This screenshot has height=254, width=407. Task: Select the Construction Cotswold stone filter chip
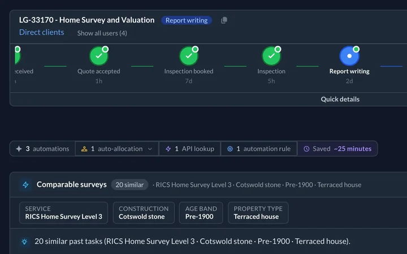pyautogui.click(x=144, y=213)
